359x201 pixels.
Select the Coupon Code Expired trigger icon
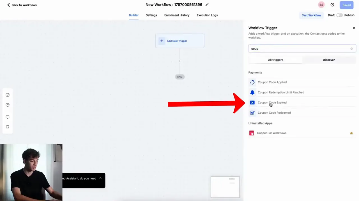pyautogui.click(x=252, y=102)
